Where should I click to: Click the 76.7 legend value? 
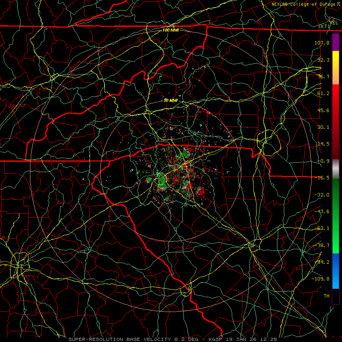pyautogui.click(x=323, y=76)
